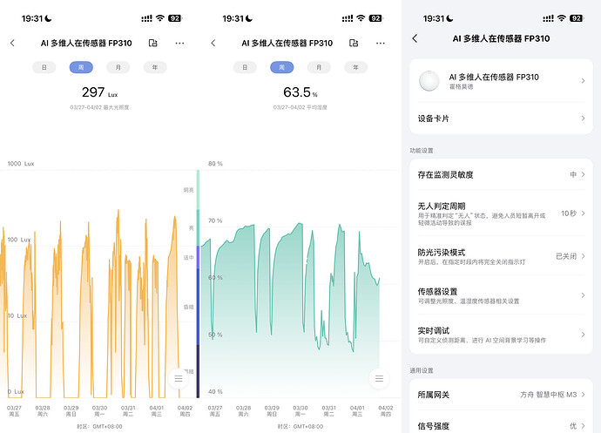Tap the Wi-Fi status icon on the illuminance screen
Screen dimensions: 601x433
pyautogui.click(x=160, y=18)
